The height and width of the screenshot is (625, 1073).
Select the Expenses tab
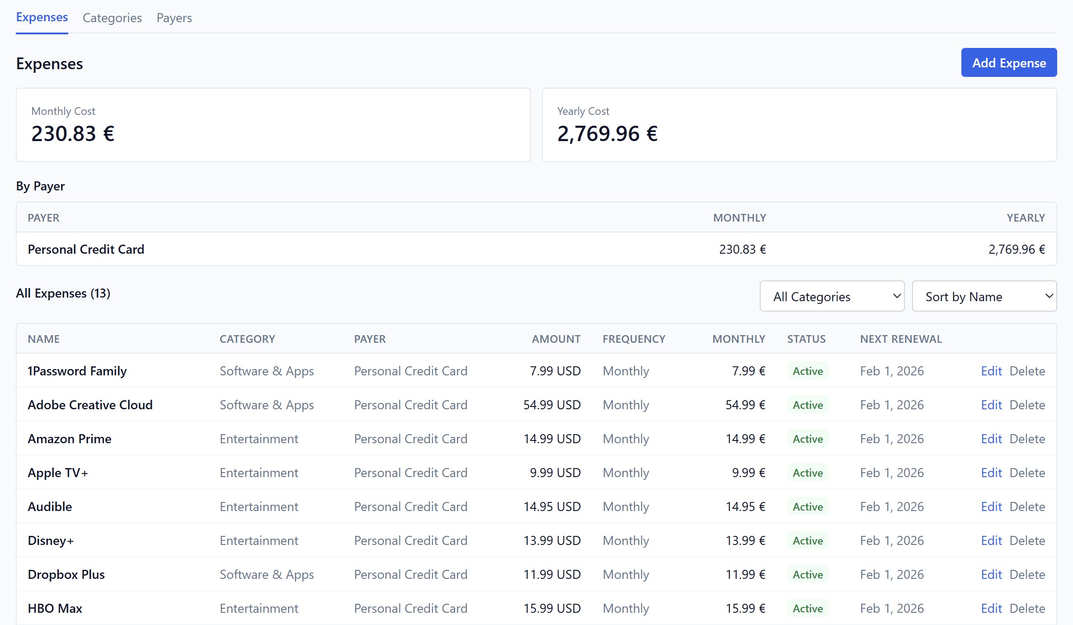[x=42, y=17]
